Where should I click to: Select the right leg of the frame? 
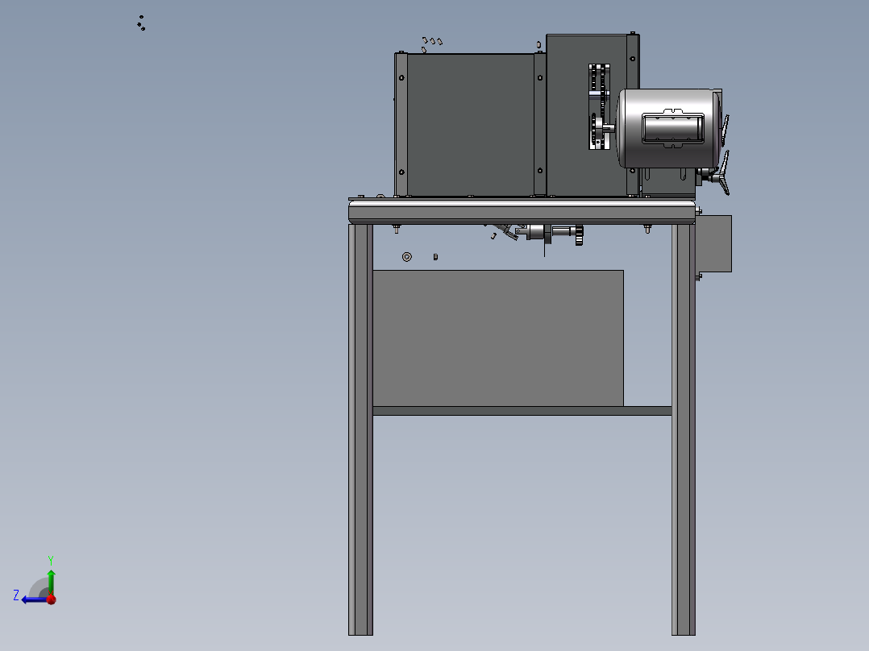[x=684, y=429]
